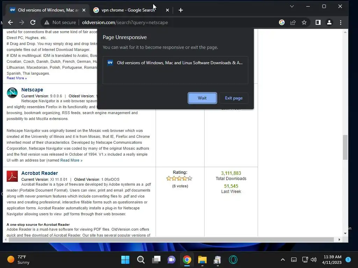The width and height of the screenshot is (358, 268).
Task: Click the Acrobat Reader PDF icon
Action: coord(12,176)
